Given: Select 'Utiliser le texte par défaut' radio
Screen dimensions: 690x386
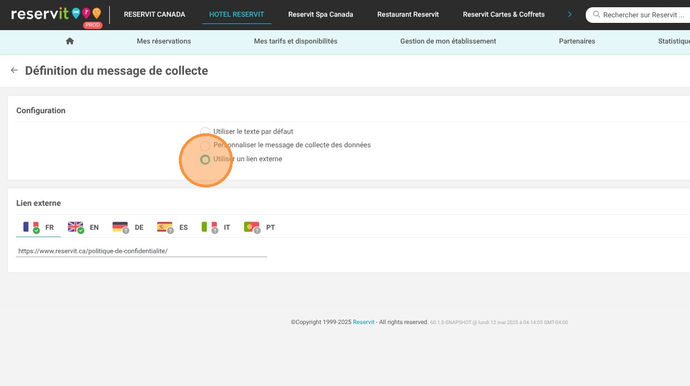Looking at the screenshot, I should pos(205,132).
